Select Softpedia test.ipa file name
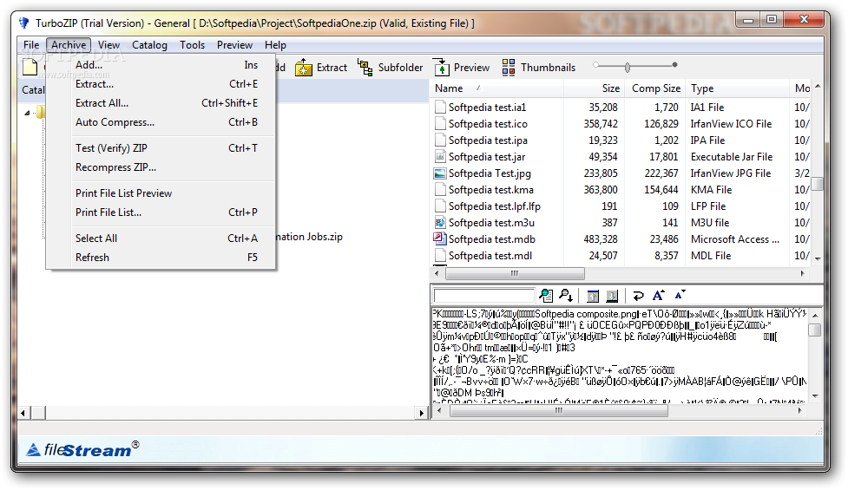The height and width of the screenshot is (490, 848). 488,140
